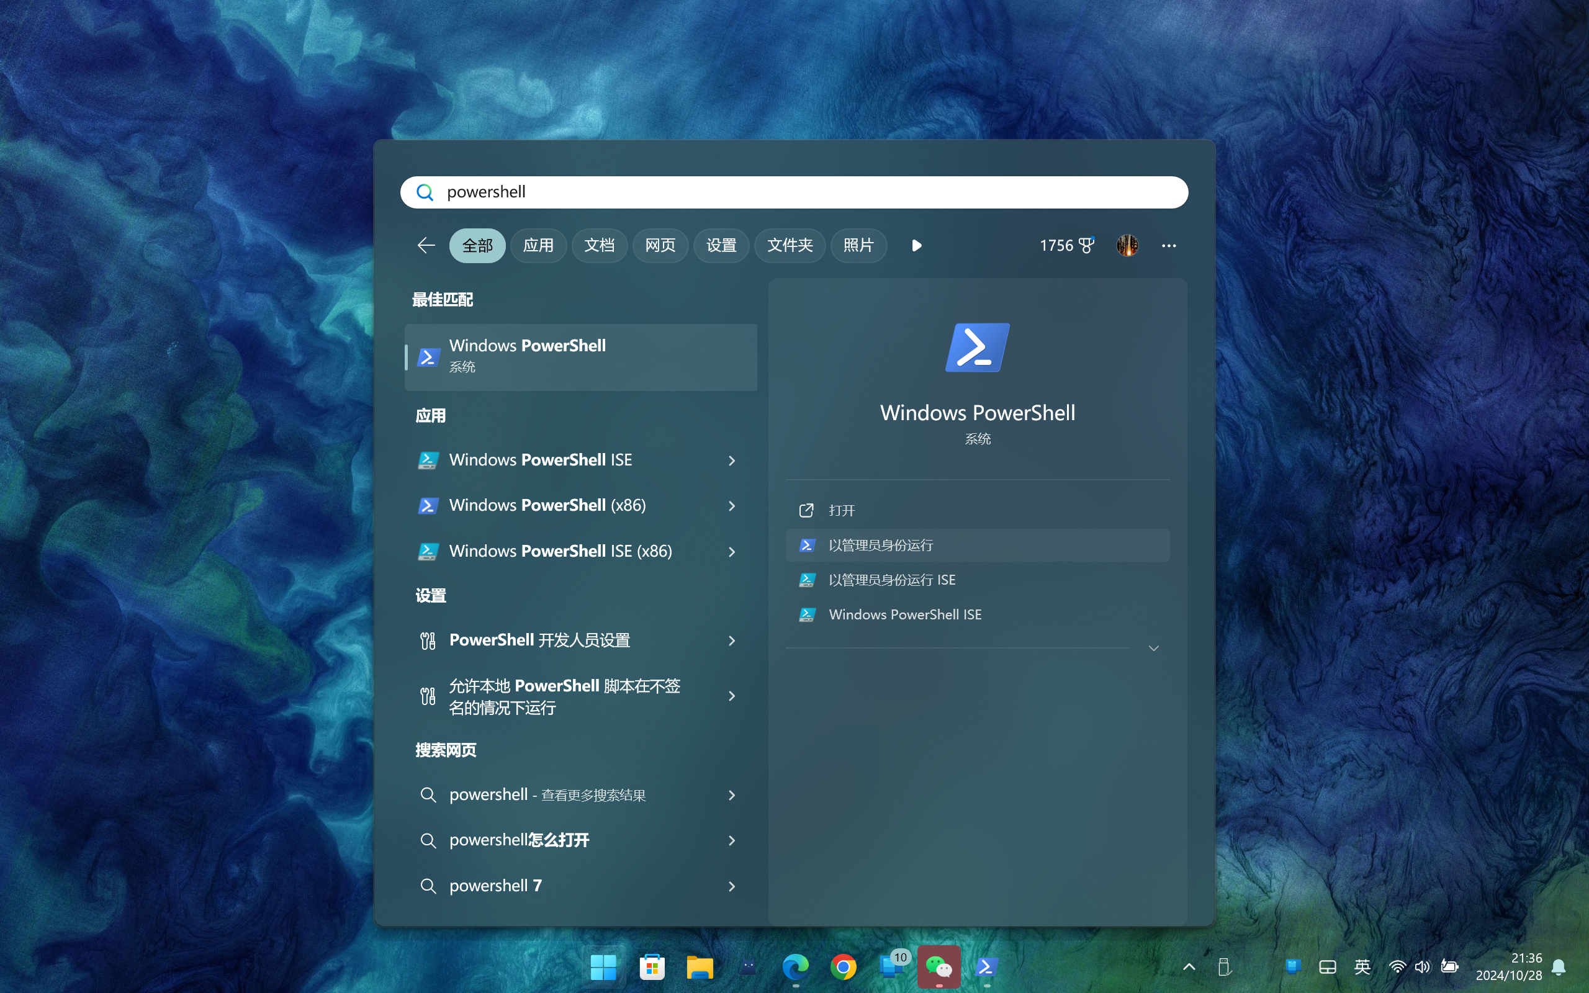The image size is (1589, 993).
Task: Click 打开 to open PowerShell
Action: (x=977, y=510)
